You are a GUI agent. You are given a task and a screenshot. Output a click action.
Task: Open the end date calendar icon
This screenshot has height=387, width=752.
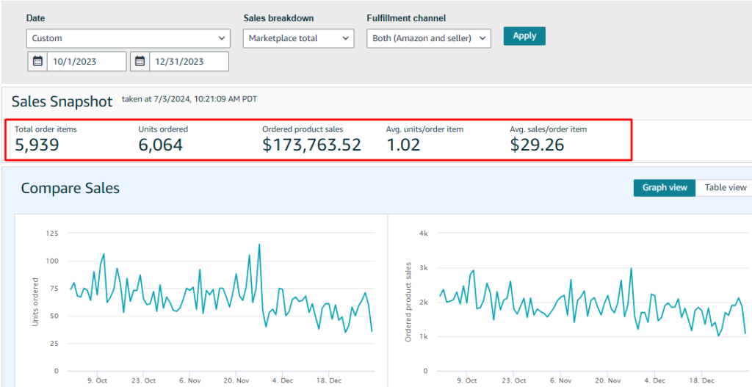pyautogui.click(x=140, y=62)
